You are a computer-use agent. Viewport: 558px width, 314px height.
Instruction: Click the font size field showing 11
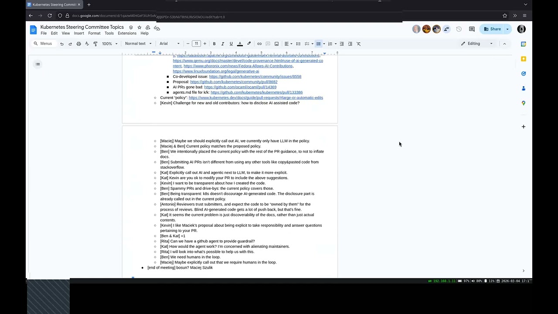click(x=196, y=44)
